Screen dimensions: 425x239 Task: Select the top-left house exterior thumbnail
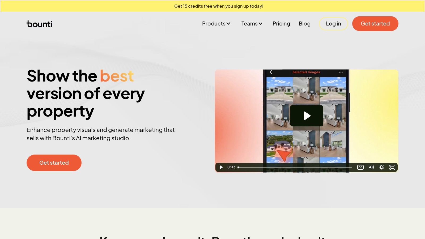click(x=280, y=90)
